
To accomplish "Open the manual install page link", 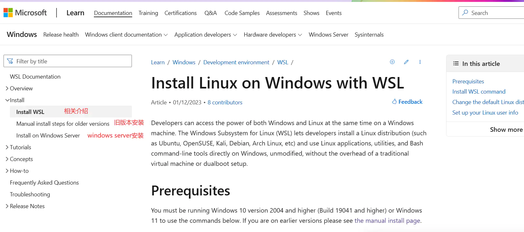I will pos(387,221).
